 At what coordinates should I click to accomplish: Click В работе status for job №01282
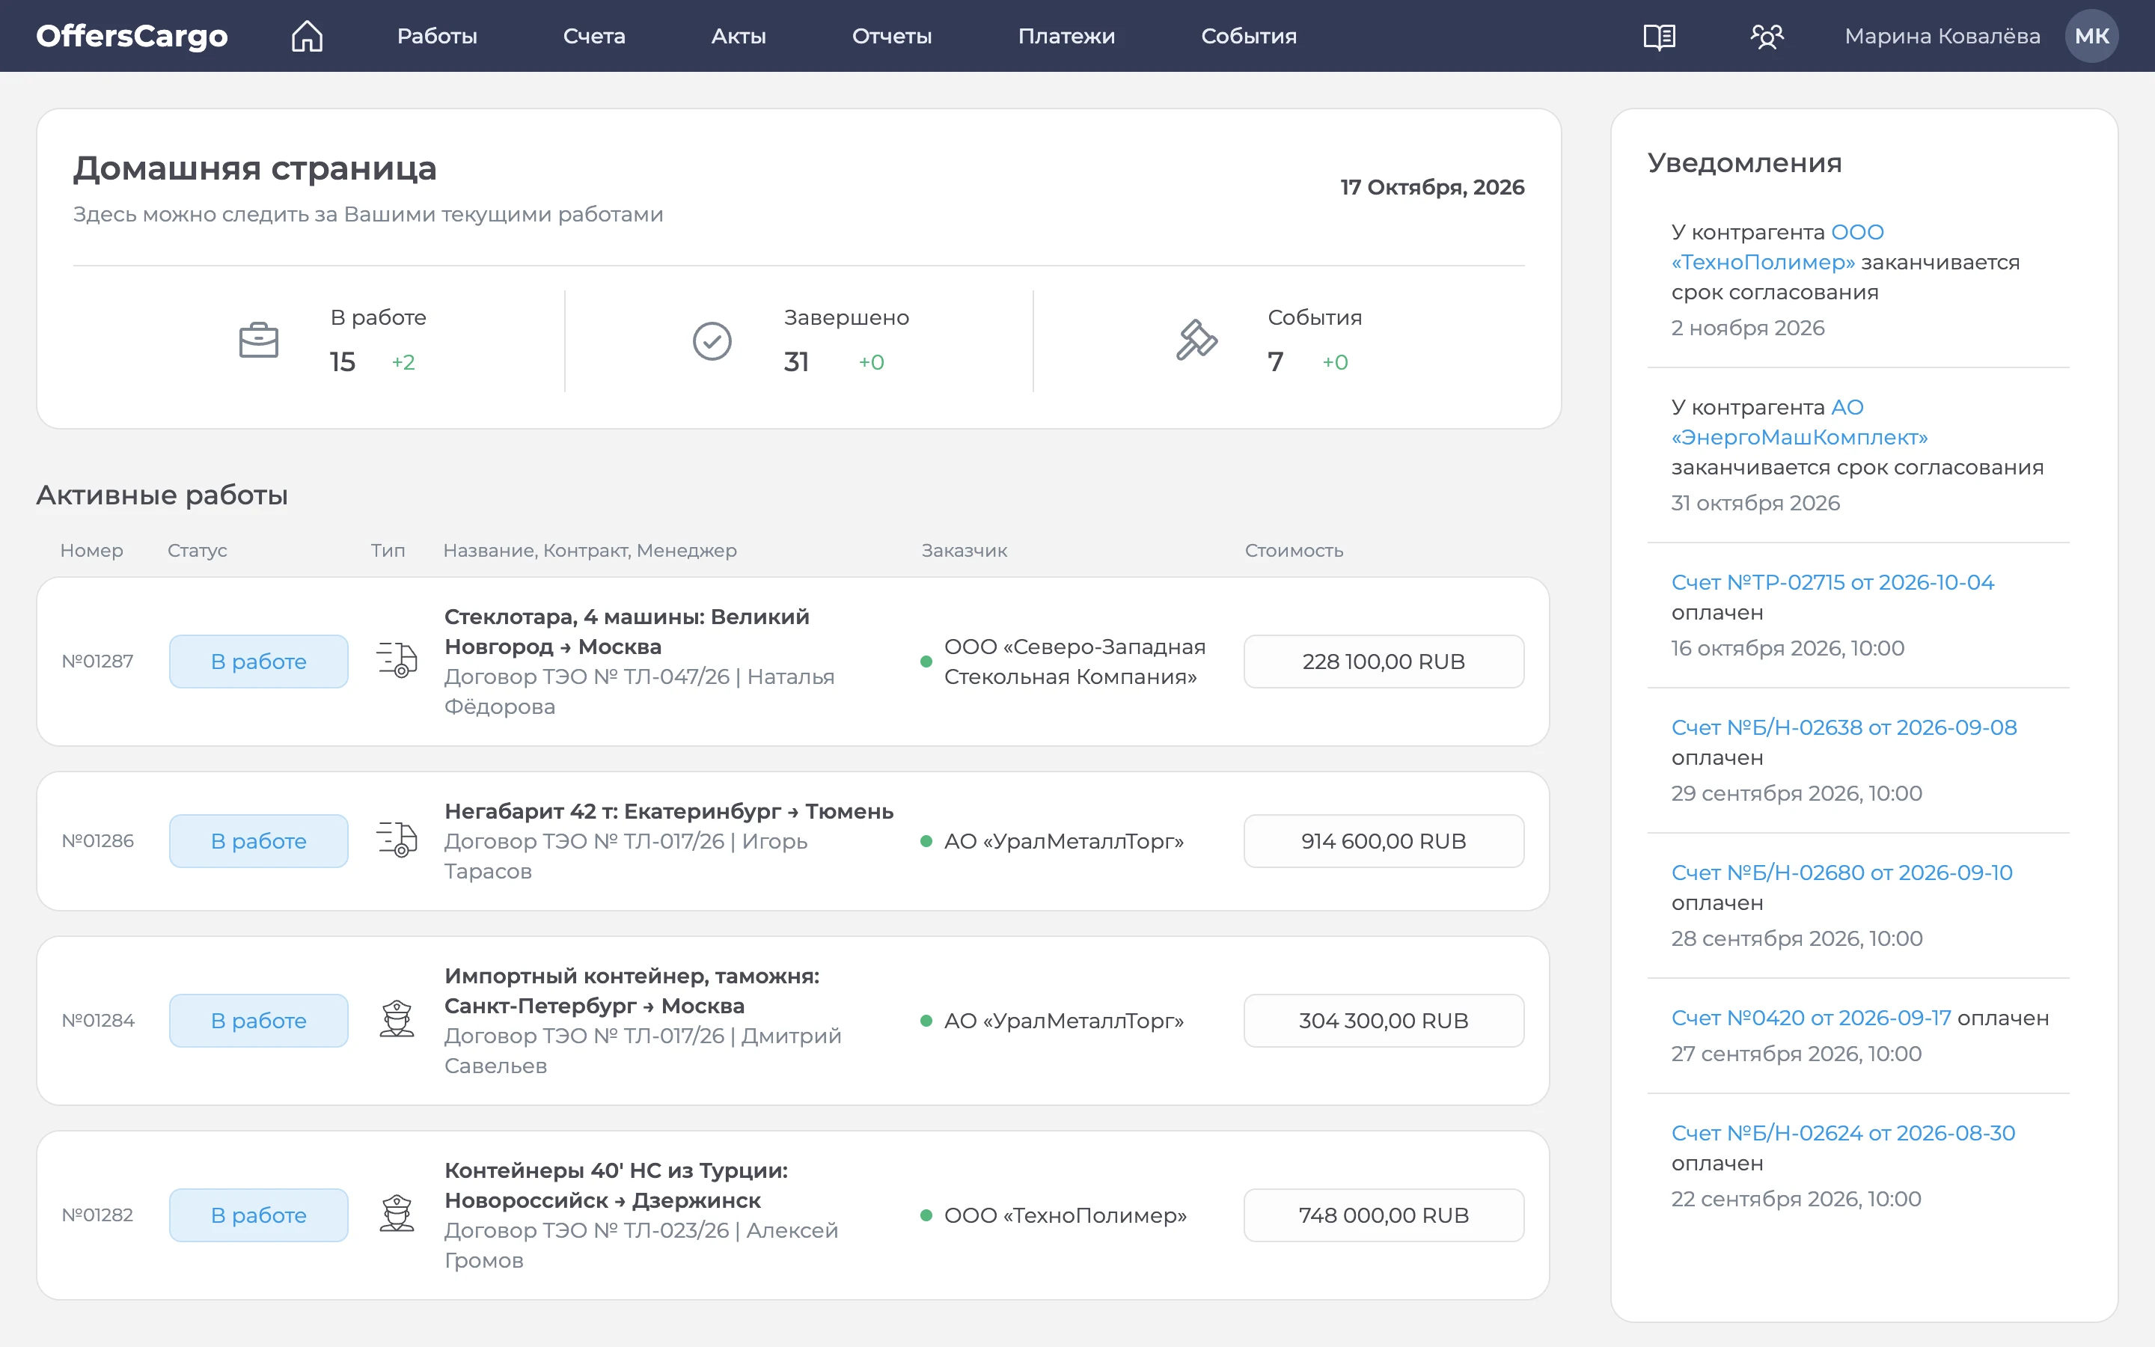coord(258,1215)
